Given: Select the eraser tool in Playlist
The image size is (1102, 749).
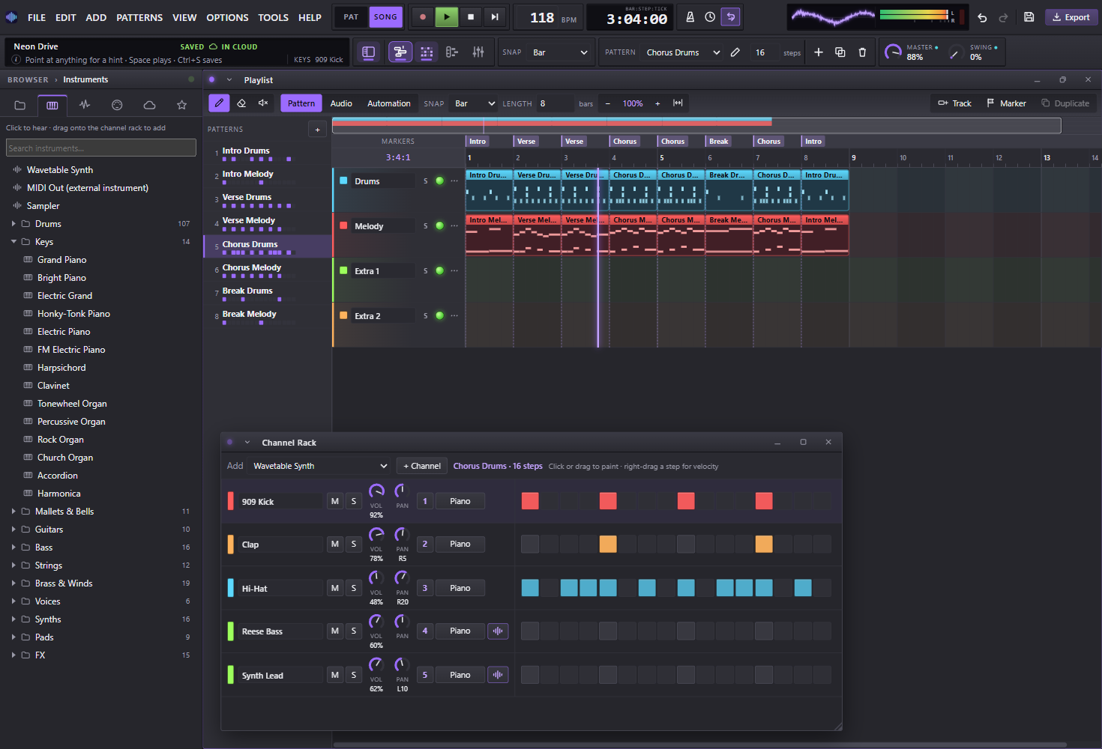Looking at the screenshot, I should click(241, 103).
